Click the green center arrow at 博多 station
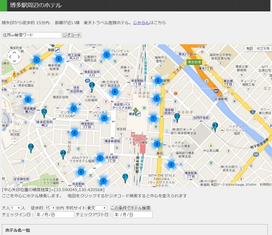 coord(135,111)
